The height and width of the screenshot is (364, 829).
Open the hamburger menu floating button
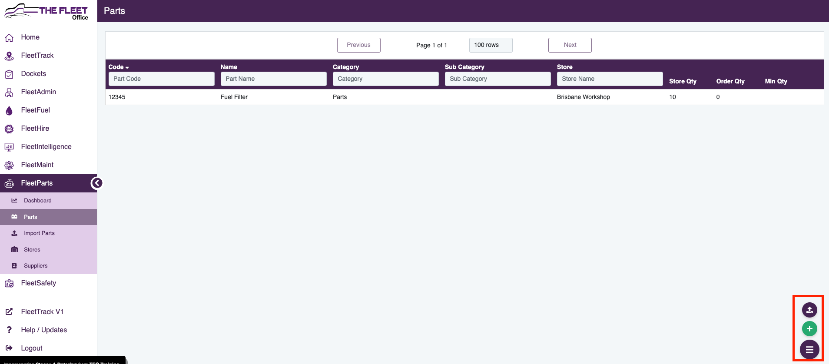tap(809, 349)
